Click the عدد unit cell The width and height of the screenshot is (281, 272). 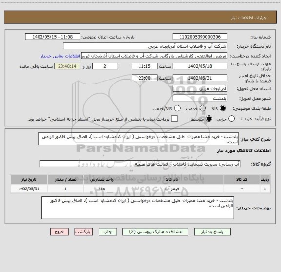pos(101,189)
